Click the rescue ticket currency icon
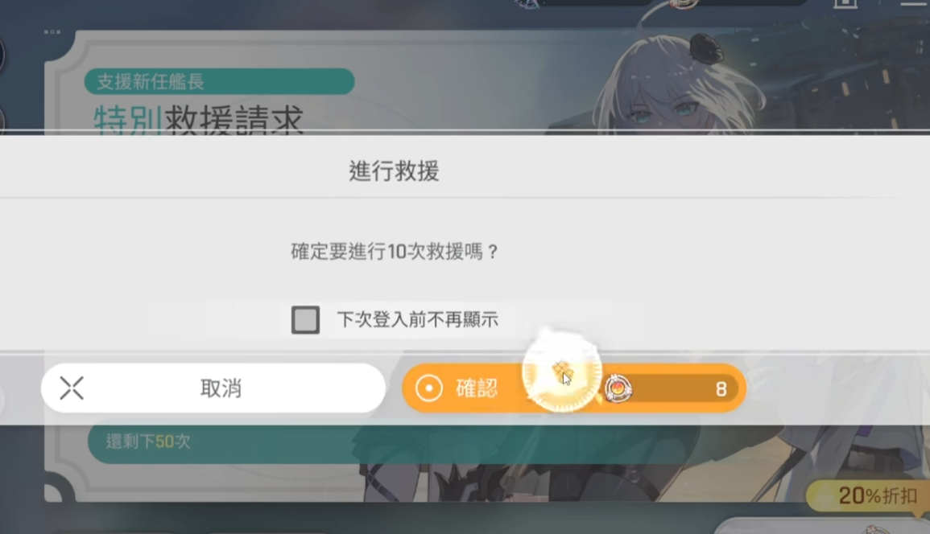The width and height of the screenshot is (930, 534). pos(618,388)
